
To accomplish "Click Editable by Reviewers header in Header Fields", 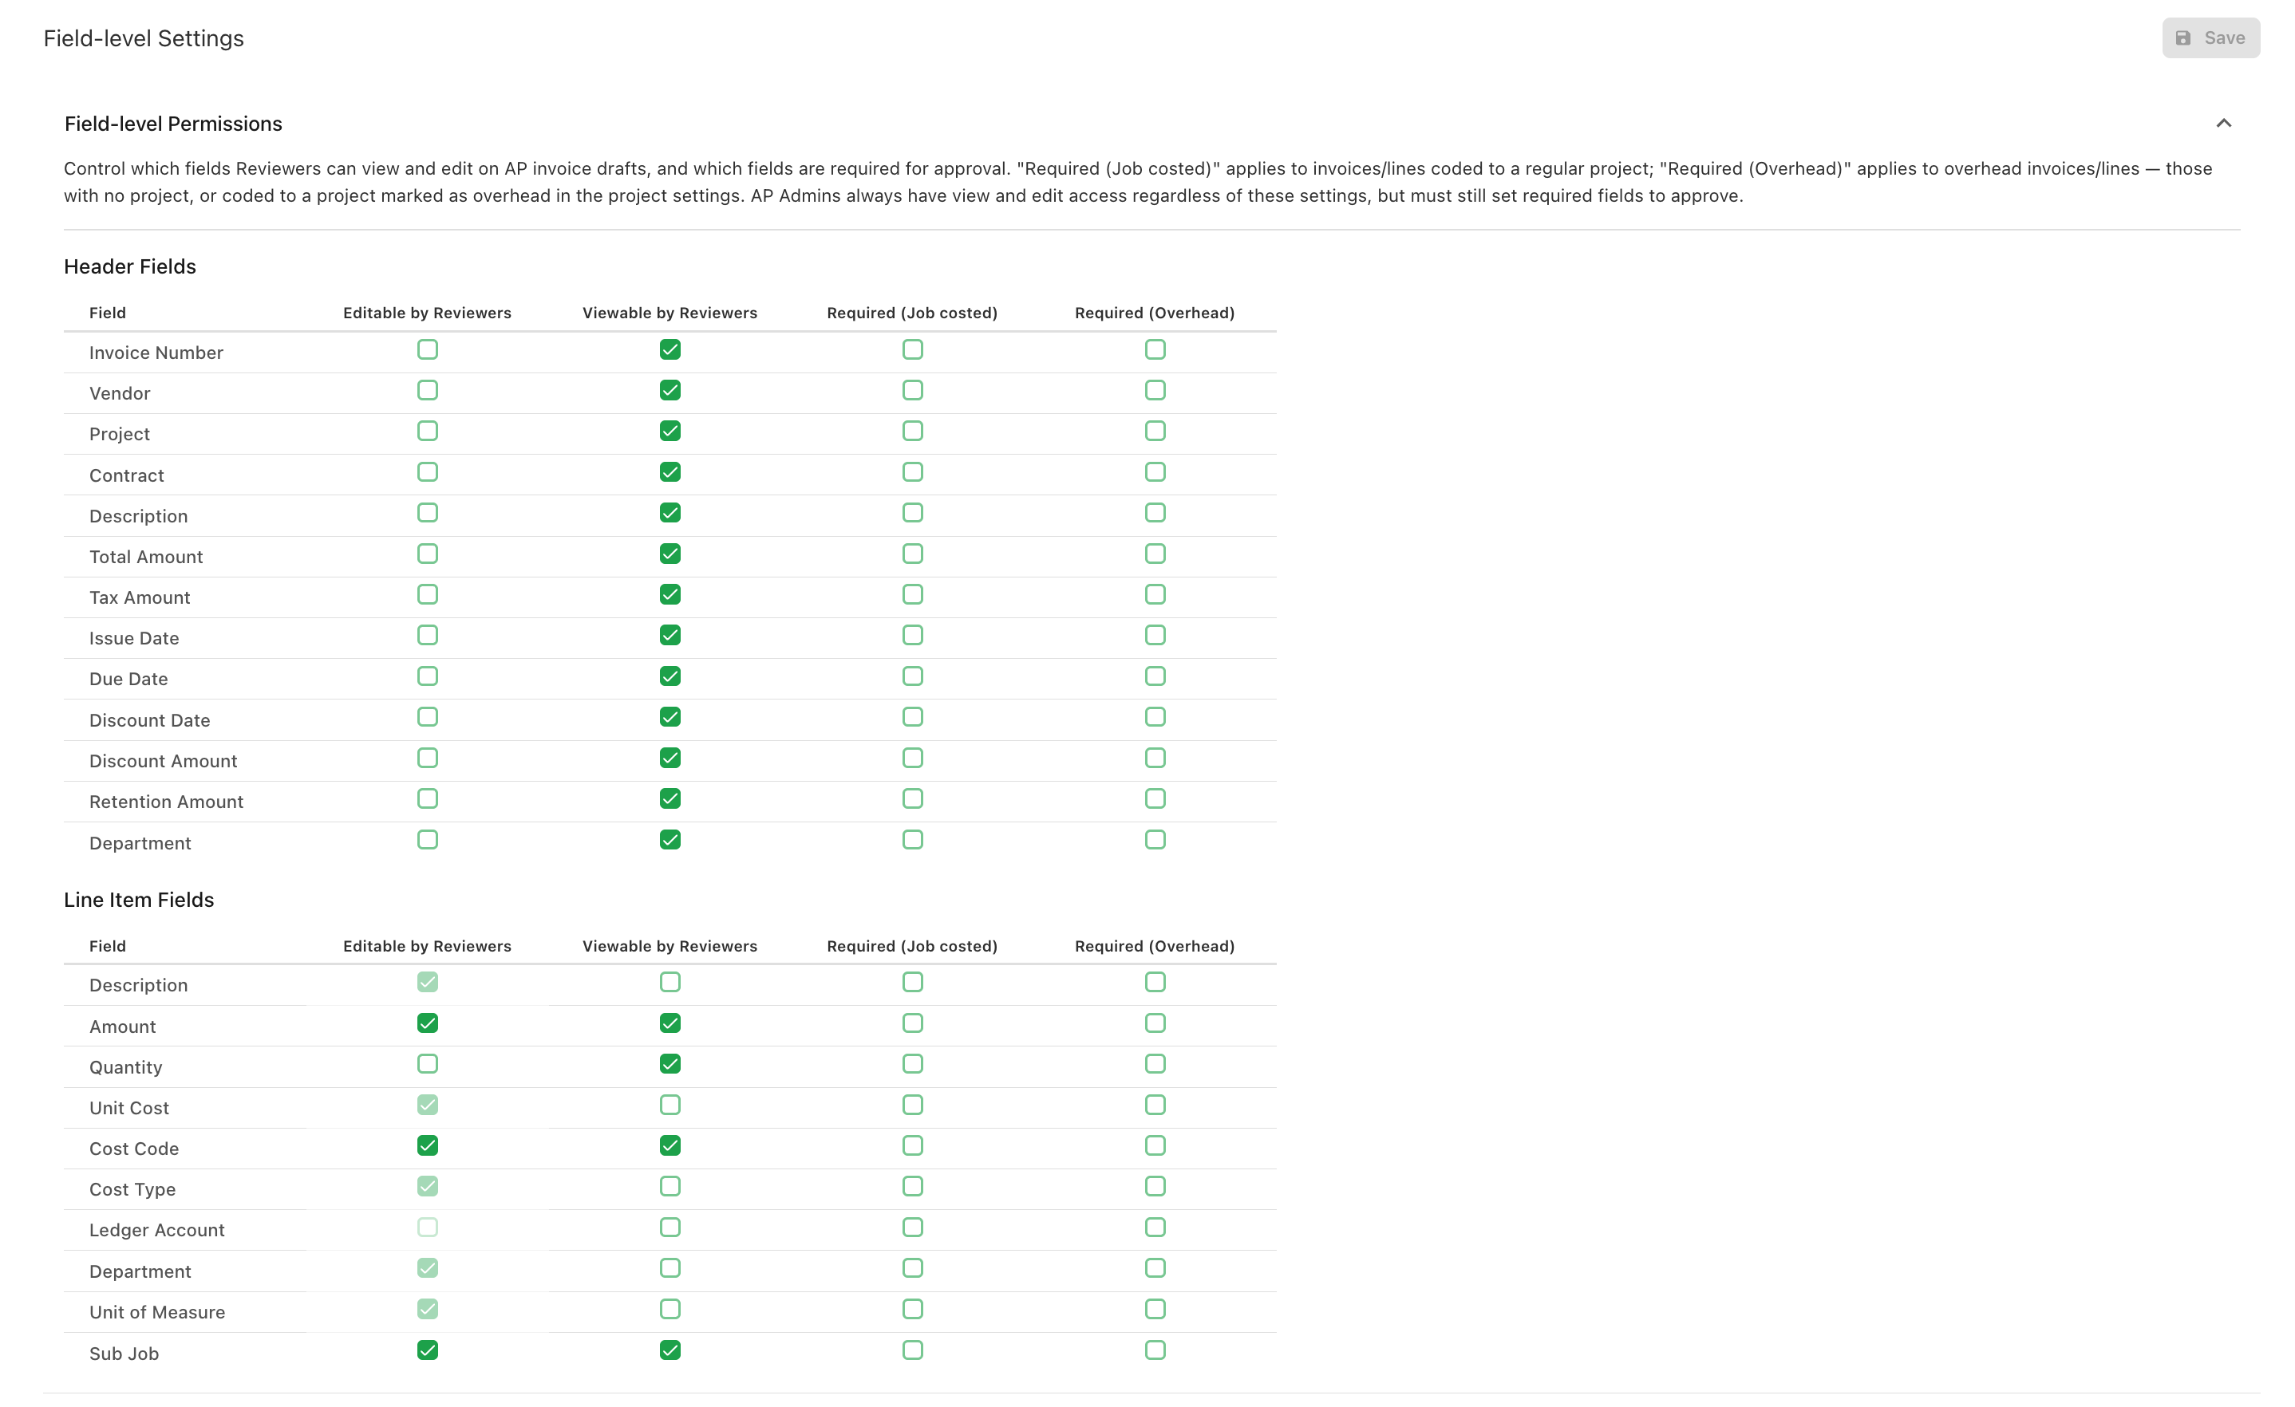I will (427, 313).
